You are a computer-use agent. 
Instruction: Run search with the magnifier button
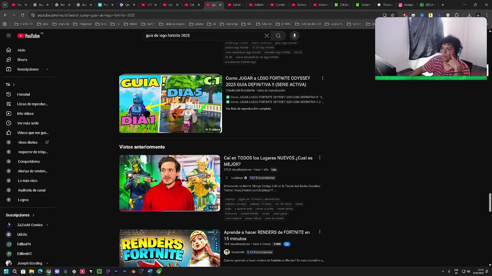278,36
